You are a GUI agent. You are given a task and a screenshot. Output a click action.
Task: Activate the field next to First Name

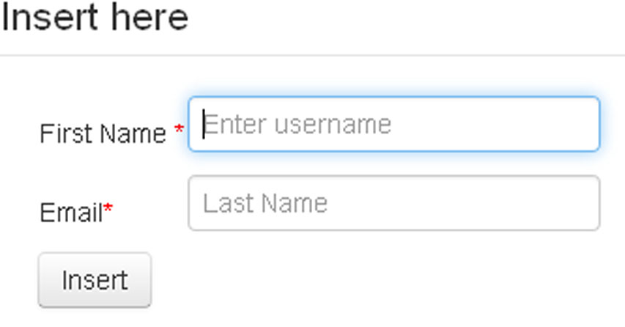(x=393, y=124)
